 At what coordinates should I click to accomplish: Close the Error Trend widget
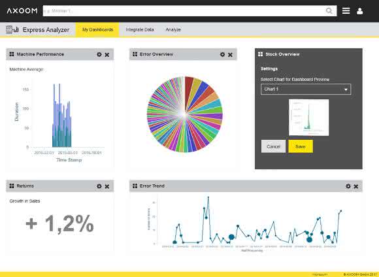tap(355, 186)
